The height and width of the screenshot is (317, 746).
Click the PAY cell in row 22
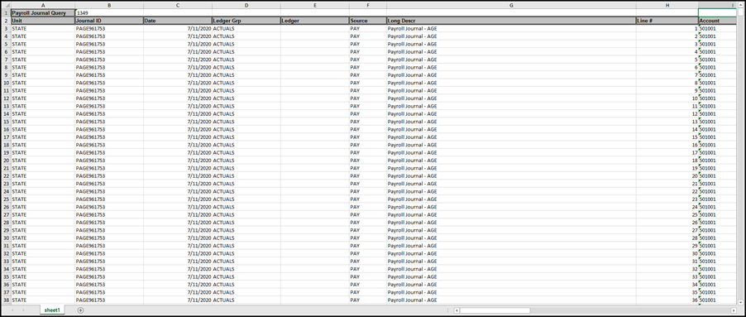pos(368,175)
